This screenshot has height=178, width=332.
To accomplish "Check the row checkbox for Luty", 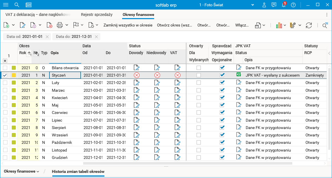I will point(5,83).
